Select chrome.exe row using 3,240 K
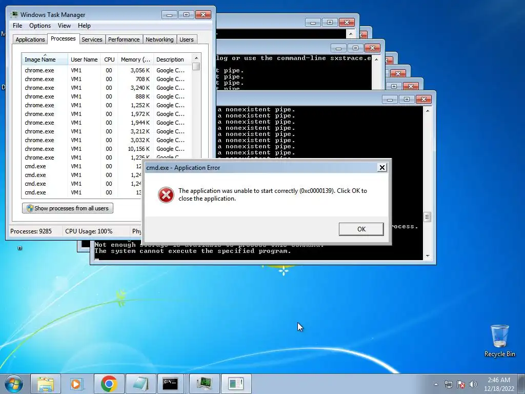This screenshot has width=525, height=394. [107, 88]
